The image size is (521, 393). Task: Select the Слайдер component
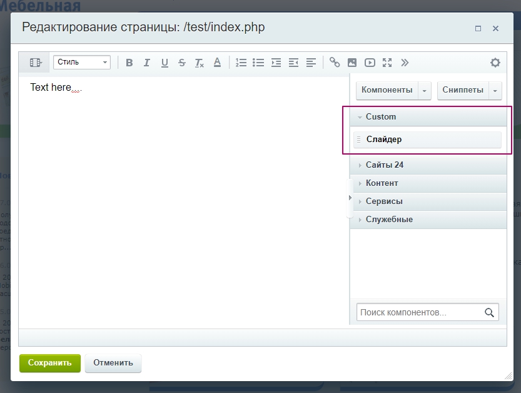point(427,140)
